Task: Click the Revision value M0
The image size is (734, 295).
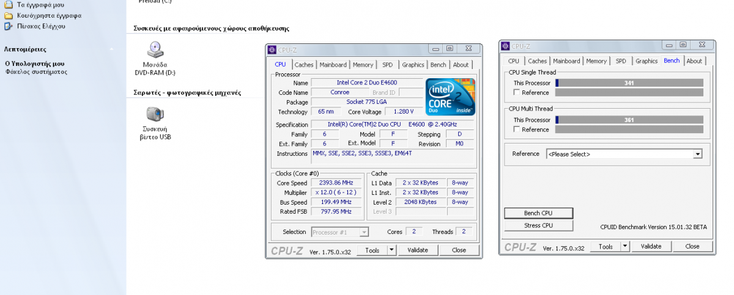Action: coord(459,144)
